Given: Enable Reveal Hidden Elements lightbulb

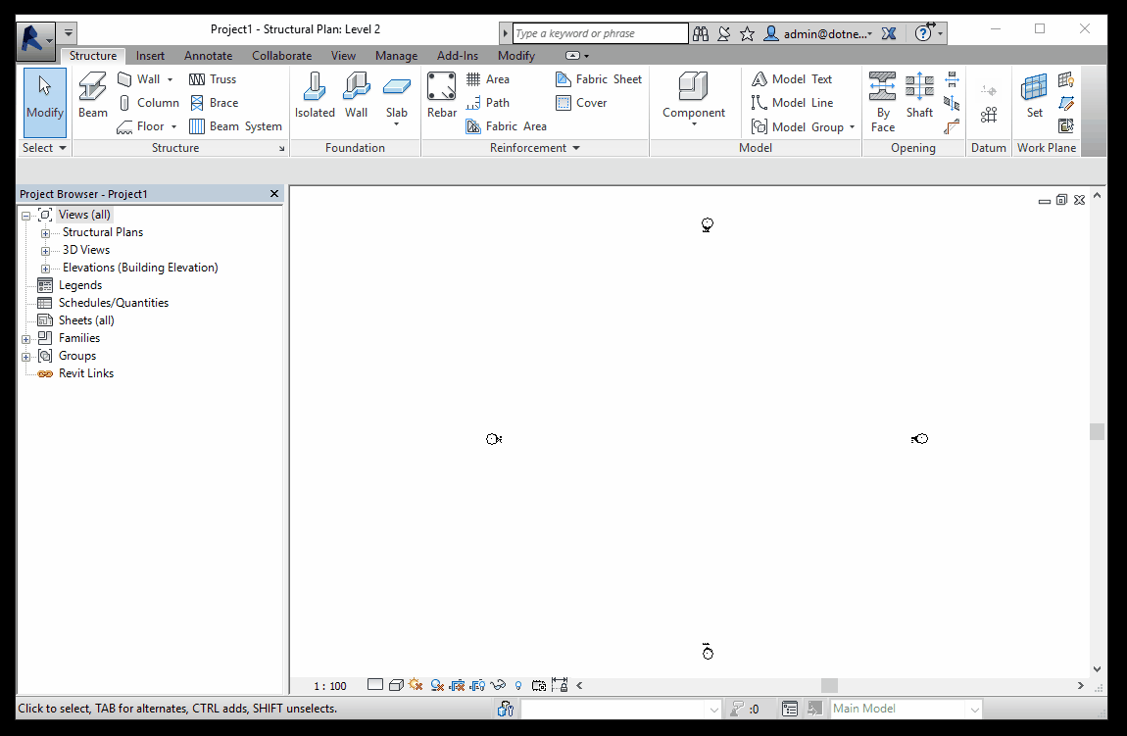Looking at the screenshot, I should click(517, 685).
